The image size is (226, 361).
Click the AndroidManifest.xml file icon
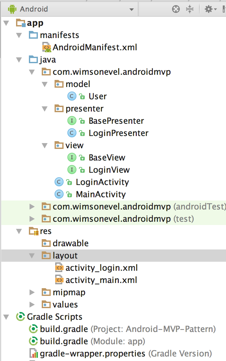coord(47,47)
